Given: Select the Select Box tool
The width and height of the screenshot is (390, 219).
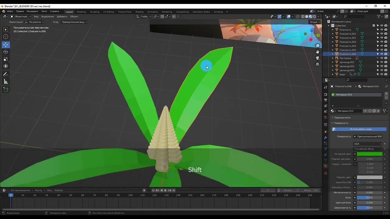Looking at the screenshot, I should [x=6, y=30].
